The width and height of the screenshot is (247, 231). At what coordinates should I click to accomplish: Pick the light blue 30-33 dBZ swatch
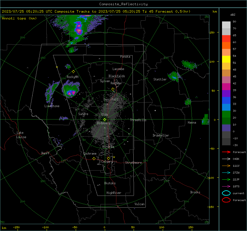coord(226,107)
